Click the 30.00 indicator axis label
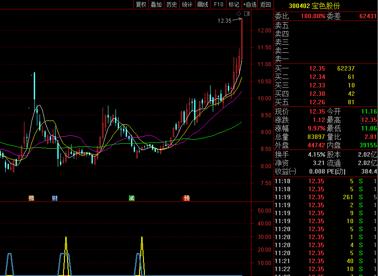 click(264, 237)
